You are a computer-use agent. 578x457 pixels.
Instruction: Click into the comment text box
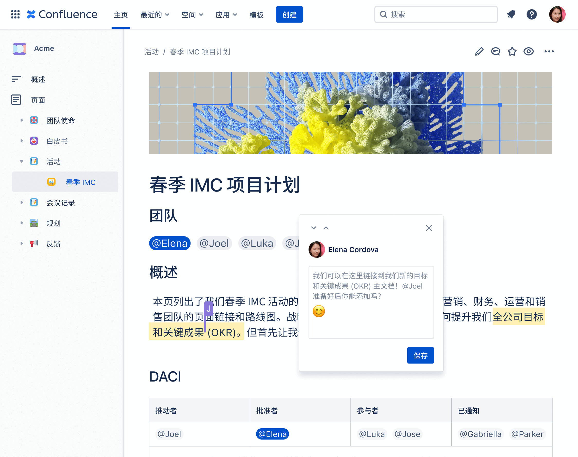[x=371, y=302]
